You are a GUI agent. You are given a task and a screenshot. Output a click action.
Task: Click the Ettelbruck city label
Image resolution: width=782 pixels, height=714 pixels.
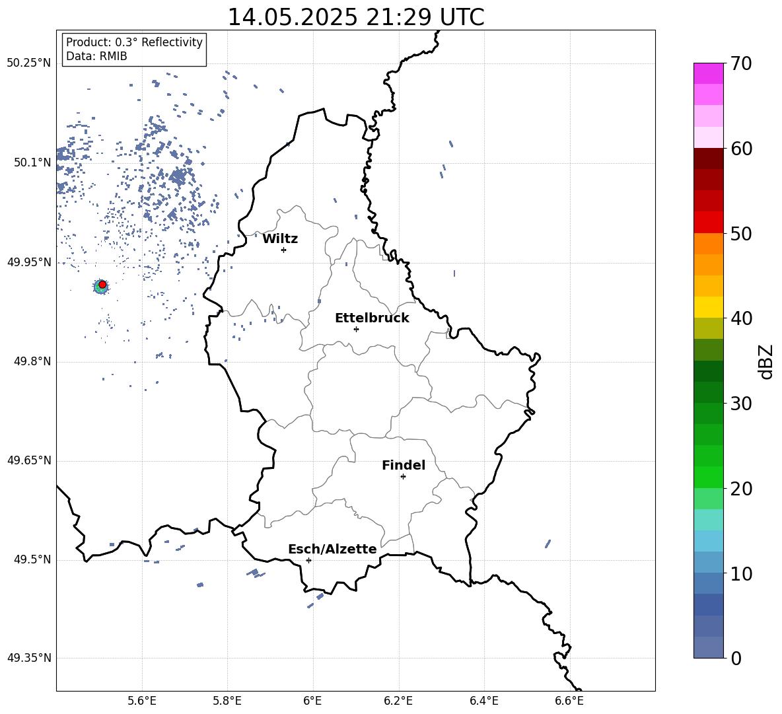pos(372,318)
